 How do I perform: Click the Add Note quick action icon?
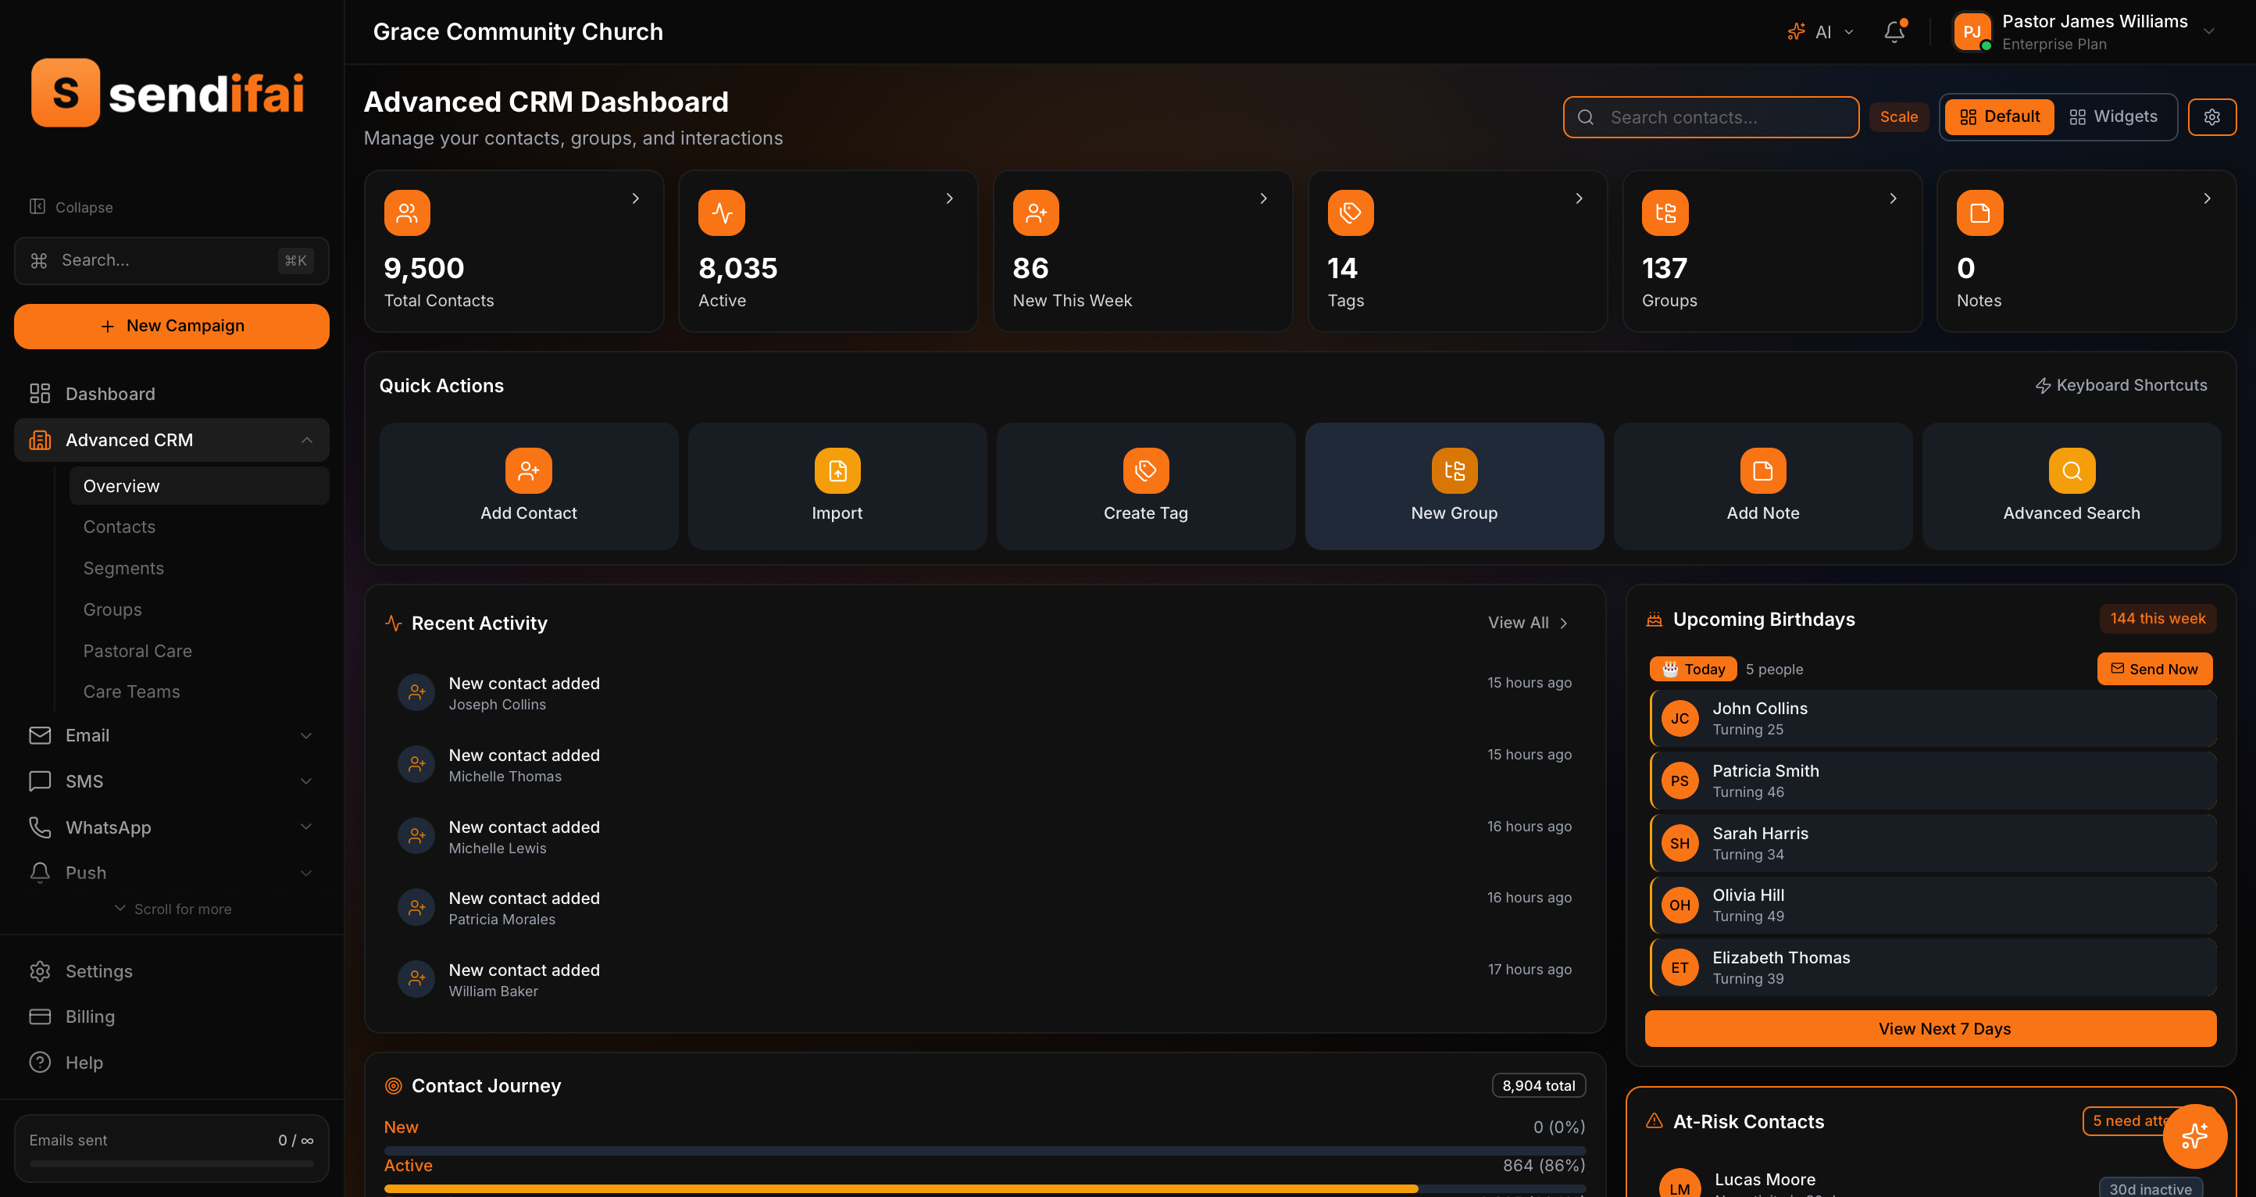point(1762,470)
